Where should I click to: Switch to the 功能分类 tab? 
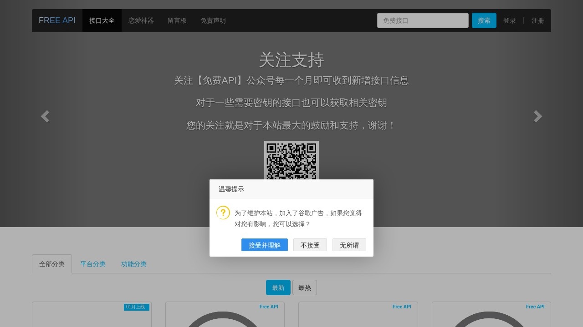133,264
